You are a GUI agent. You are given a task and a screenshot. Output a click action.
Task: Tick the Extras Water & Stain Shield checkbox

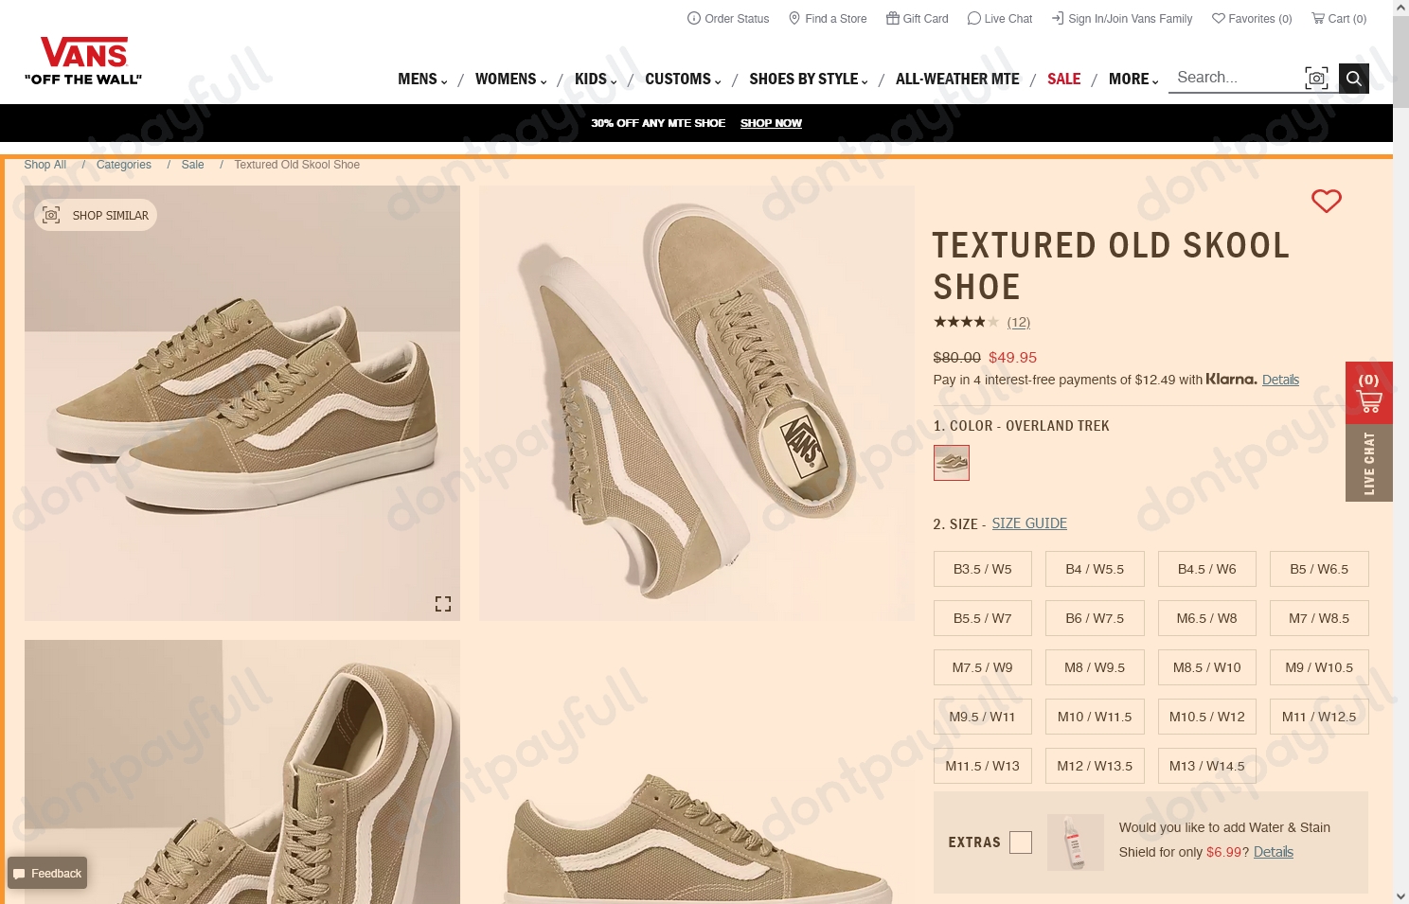click(x=1020, y=842)
